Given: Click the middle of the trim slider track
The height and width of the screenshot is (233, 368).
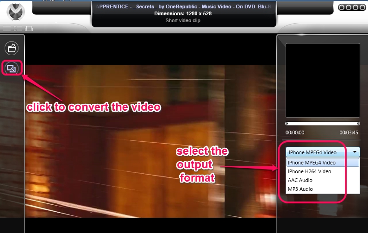Looking at the screenshot, I should (x=323, y=124).
